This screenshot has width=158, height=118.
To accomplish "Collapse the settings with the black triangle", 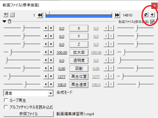I will (4, 21).
